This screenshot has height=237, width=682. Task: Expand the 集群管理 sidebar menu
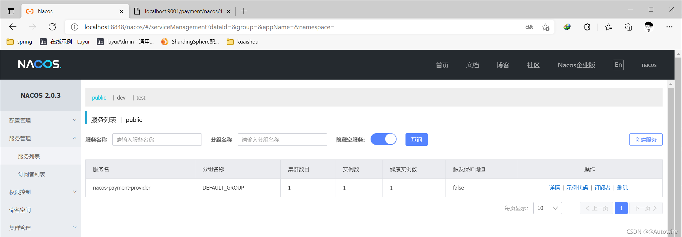click(41, 227)
